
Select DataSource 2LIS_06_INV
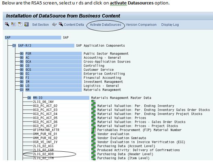(43, 102)
